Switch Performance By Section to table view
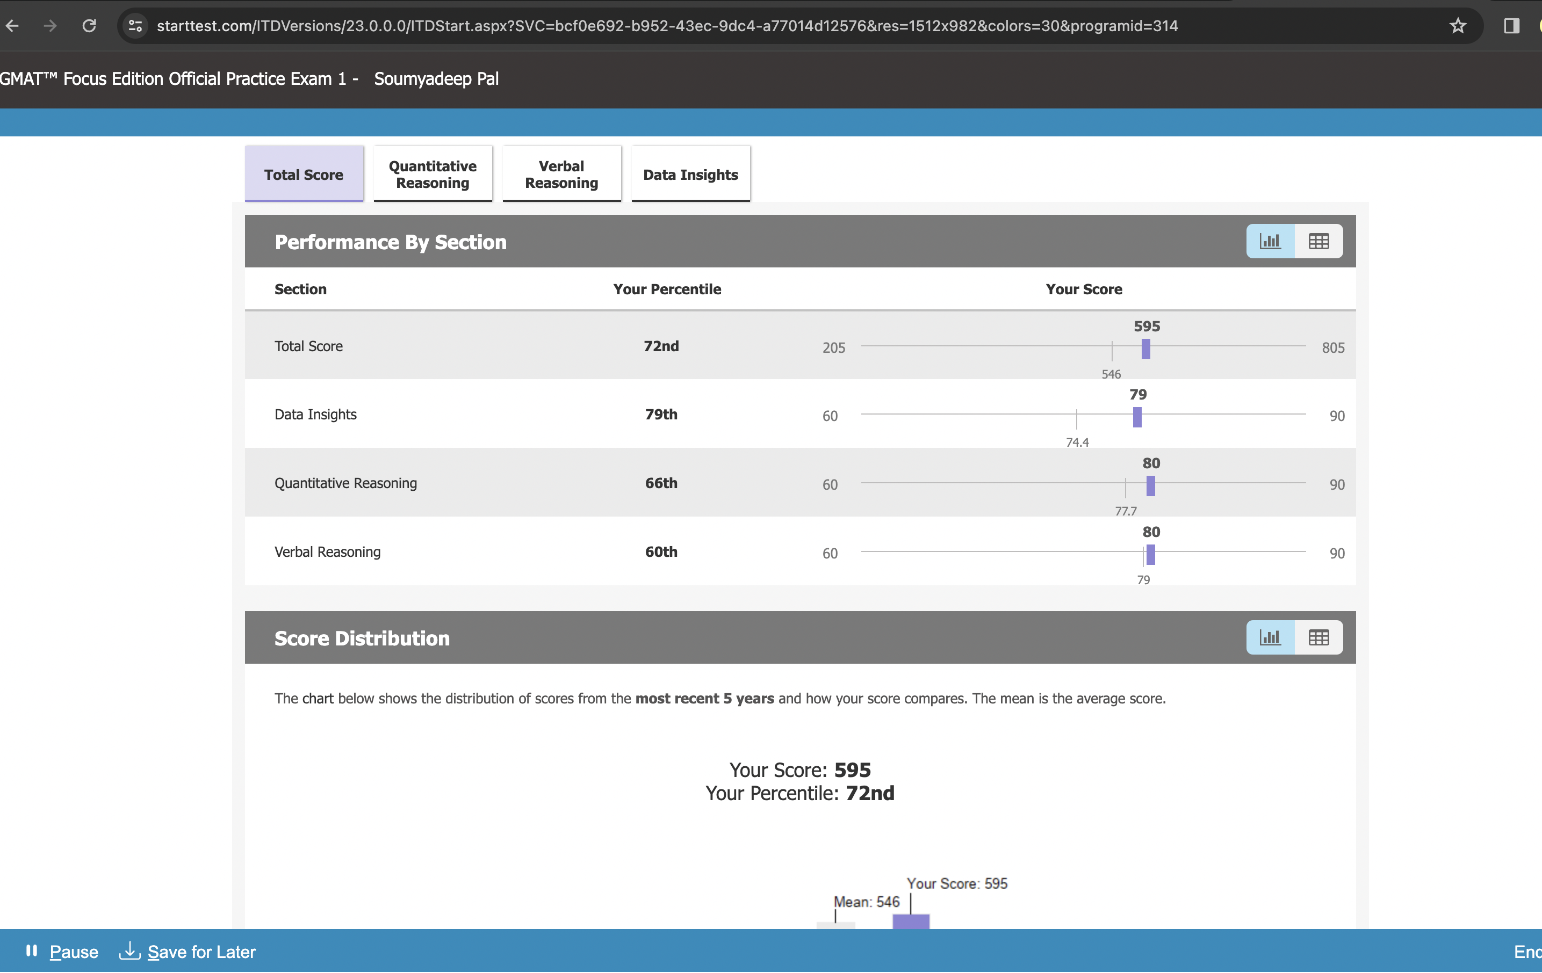Viewport: 1542px width, 973px height. [x=1318, y=241]
